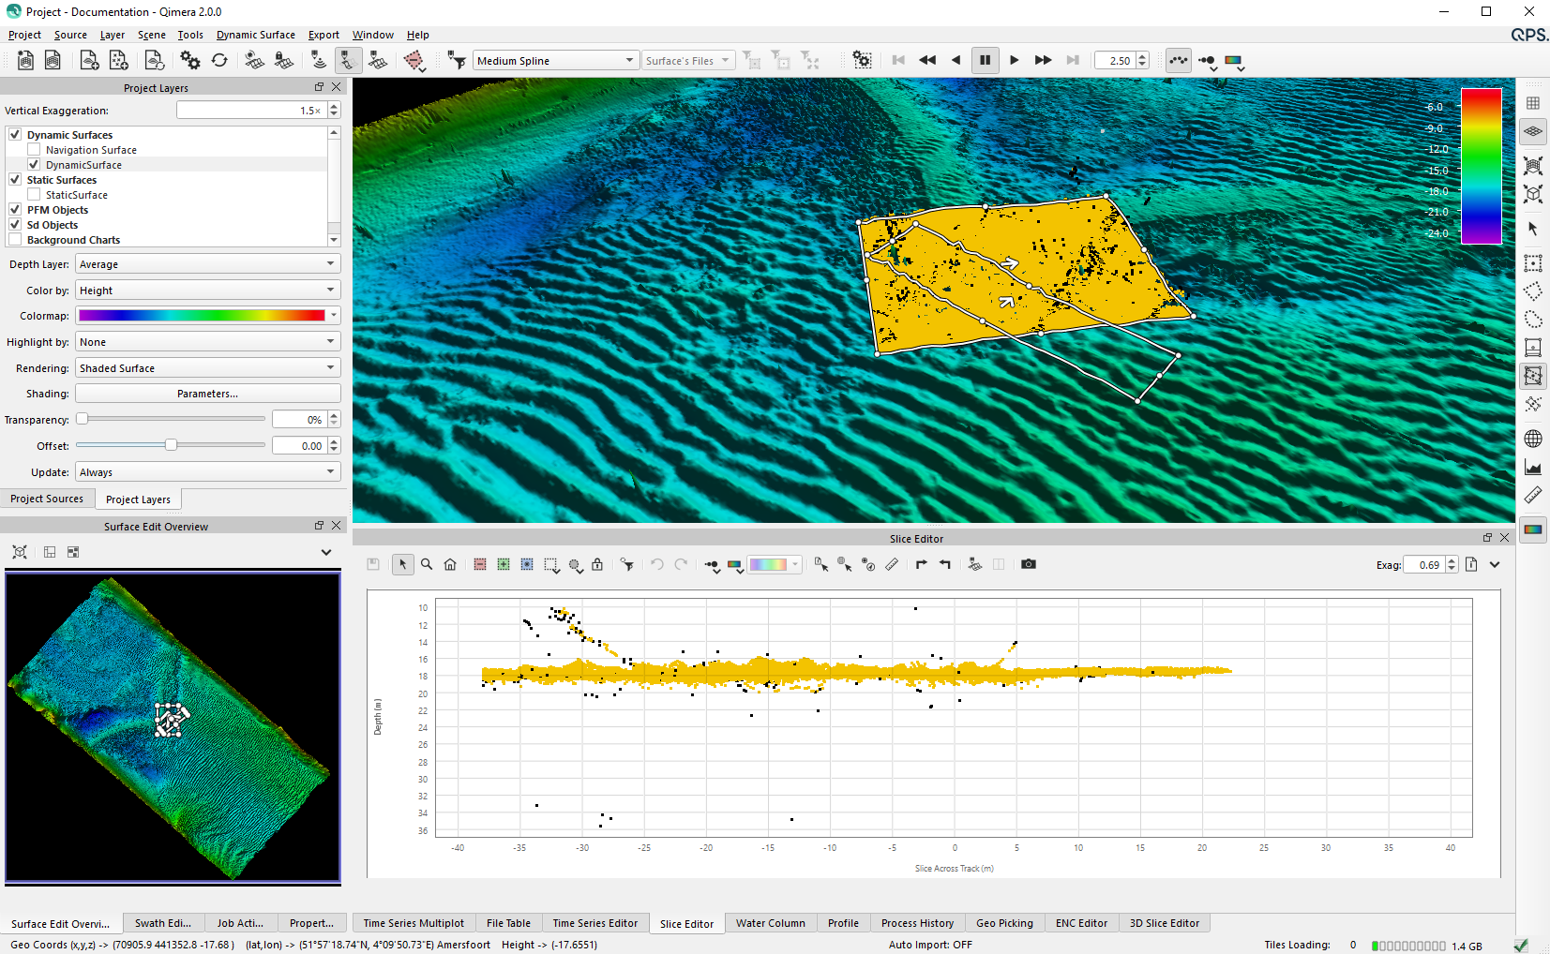Click the camera snapshot icon in Slice Editor
Screen dimensions: 1550x954
[1029, 564]
